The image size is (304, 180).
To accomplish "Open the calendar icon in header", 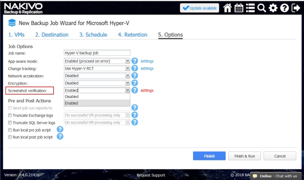I will pyautogui.click(x=239, y=8).
